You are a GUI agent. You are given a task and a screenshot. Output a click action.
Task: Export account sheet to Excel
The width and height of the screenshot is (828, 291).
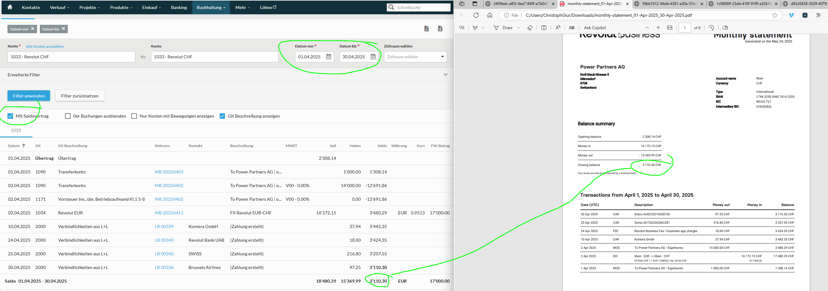click(x=440, y=29)
